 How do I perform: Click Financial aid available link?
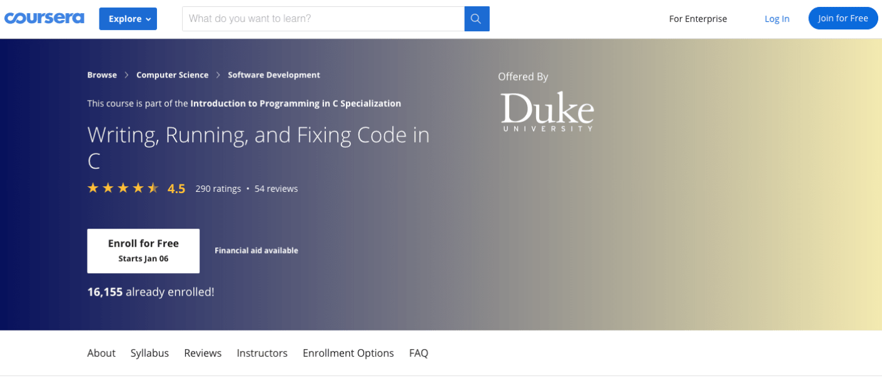click(256, 251)
